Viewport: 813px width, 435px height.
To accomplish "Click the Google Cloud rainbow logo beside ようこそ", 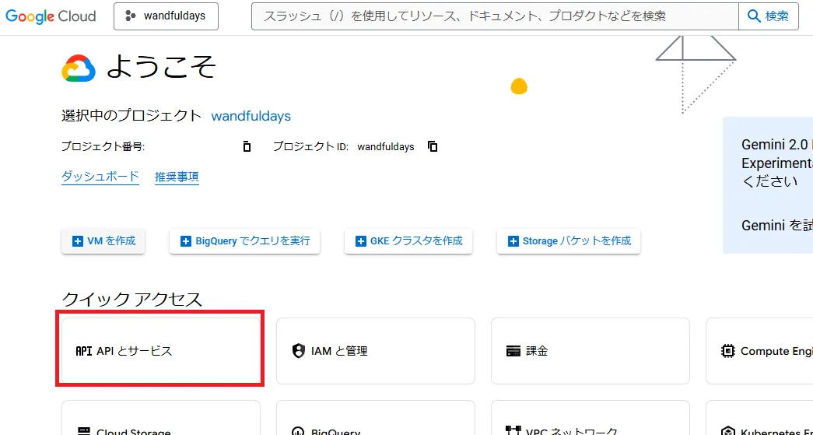I will [79, 68].
